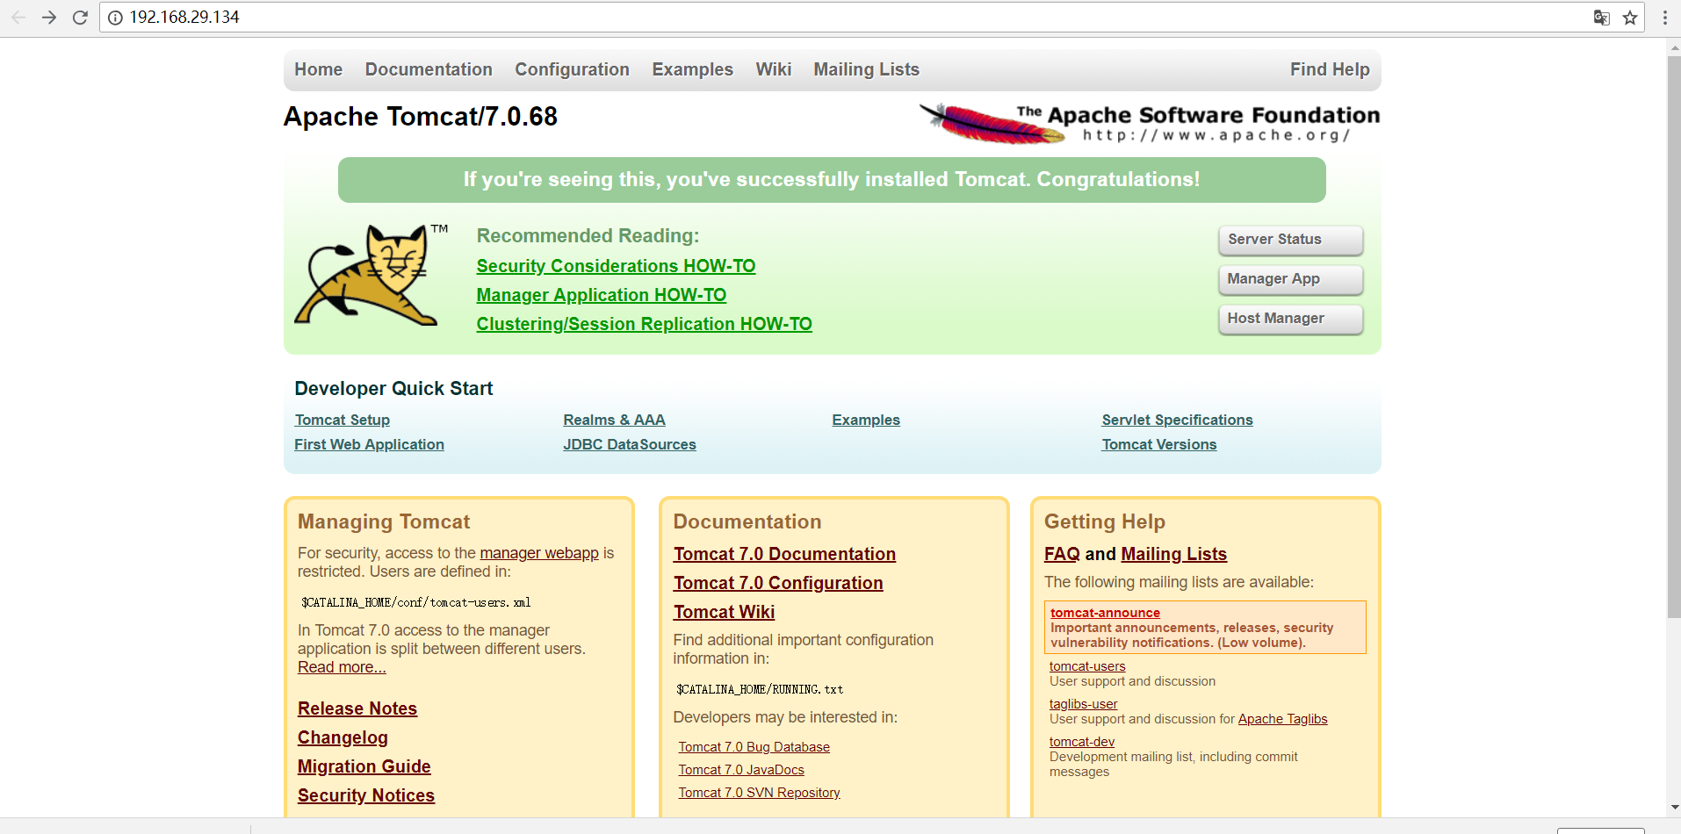Open the Security Notices link
The image size is (1681, 834).
point(366,795)
